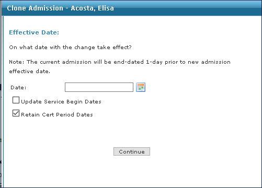Click the 'On what date' question text
Image resolution: width=262 pixels, height=188 pixels.
coord(70,48)
